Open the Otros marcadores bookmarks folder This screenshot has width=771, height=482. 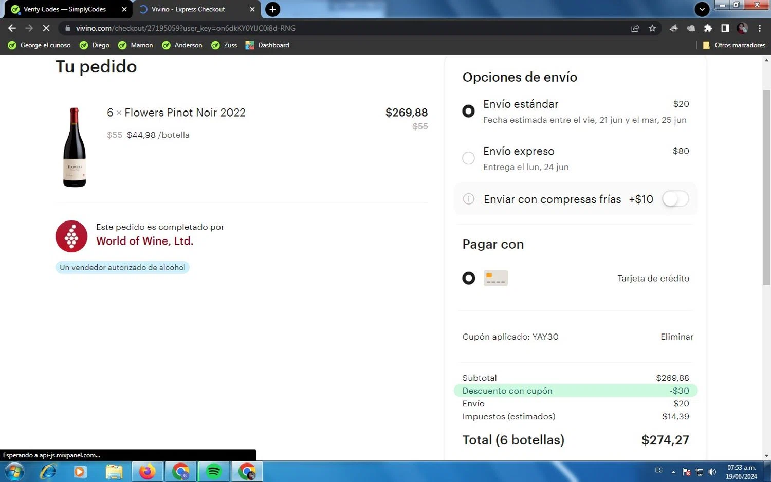(x=734, y=45)
